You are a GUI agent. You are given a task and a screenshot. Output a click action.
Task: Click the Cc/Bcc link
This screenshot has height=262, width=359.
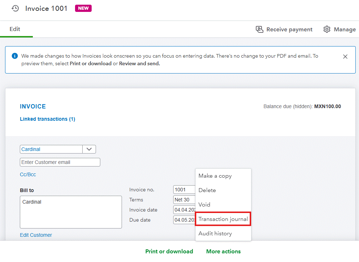pos(28,174)
